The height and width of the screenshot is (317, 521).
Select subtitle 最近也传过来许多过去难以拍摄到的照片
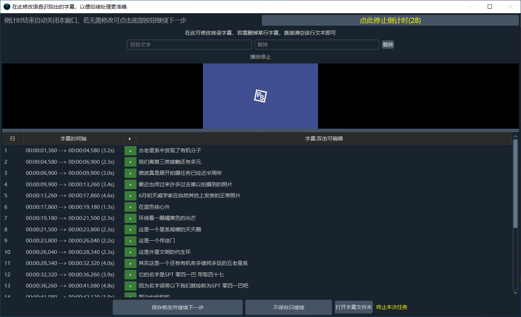pyautogui.click(x=186, y=185)
